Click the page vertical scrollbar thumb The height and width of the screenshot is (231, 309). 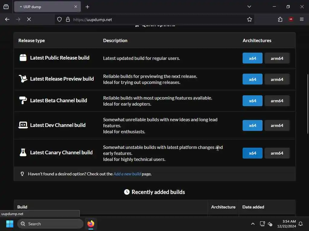(307, 104)
